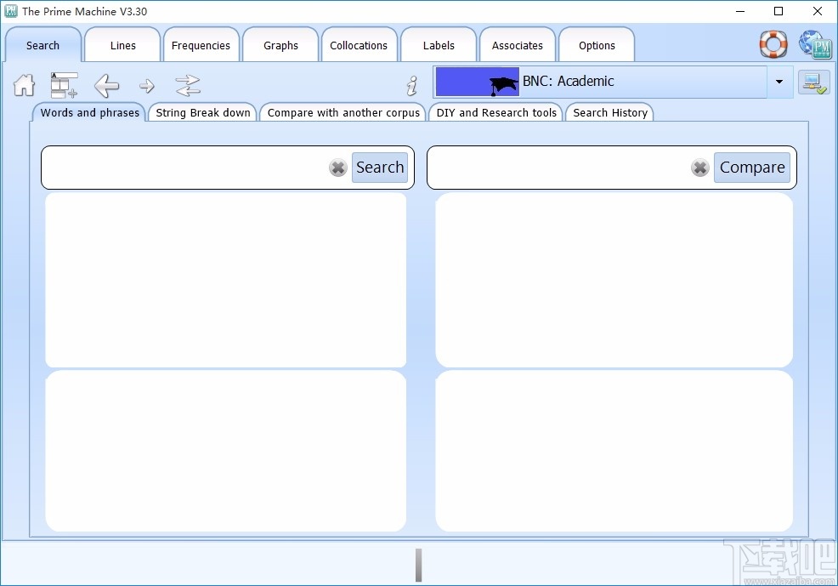Go forward with small right arrow
Screen dimensions: 838x586
tap(146, 86)
